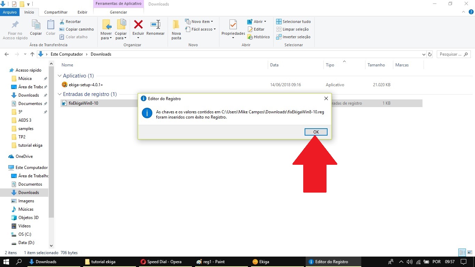Click the Recortar scissors icon
The height and width of the screenshot is (267, 475).
62,22
